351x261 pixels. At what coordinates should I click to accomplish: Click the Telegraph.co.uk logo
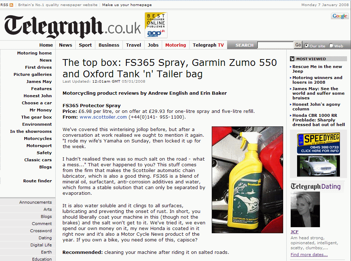pyautogui.click(x=72, y=27)
